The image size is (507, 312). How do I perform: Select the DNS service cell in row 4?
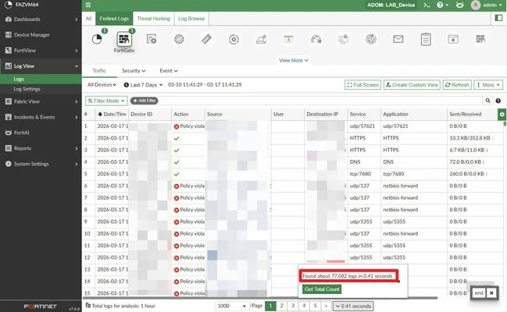(x=364, y=161)
